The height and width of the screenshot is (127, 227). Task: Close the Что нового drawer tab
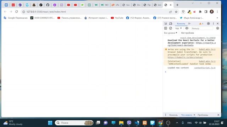tap(194, 115)
